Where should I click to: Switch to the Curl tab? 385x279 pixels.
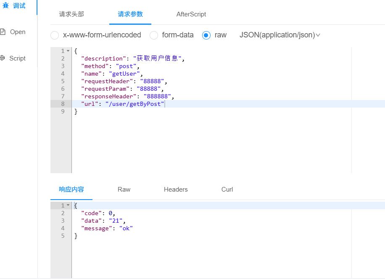(227, 190)
